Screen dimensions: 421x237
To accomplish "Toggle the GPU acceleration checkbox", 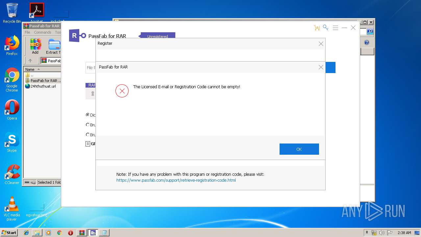I will pyautogui.click(x=88, y=144).
